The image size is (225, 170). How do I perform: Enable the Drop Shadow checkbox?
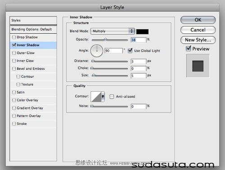(x=14, y=37)
